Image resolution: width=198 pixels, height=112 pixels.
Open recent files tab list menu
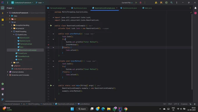(190, 8)
